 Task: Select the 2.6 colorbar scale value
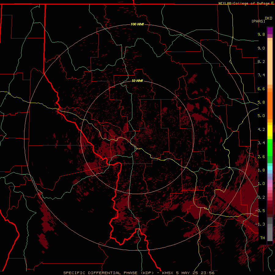pos(261,157)
